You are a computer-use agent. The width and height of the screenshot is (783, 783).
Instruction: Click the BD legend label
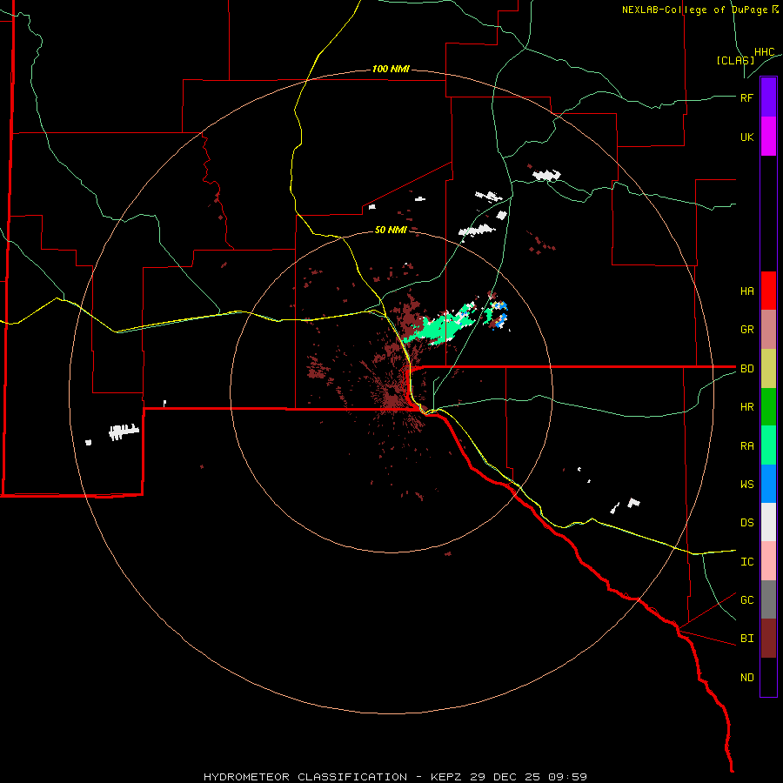coord(746,369)
